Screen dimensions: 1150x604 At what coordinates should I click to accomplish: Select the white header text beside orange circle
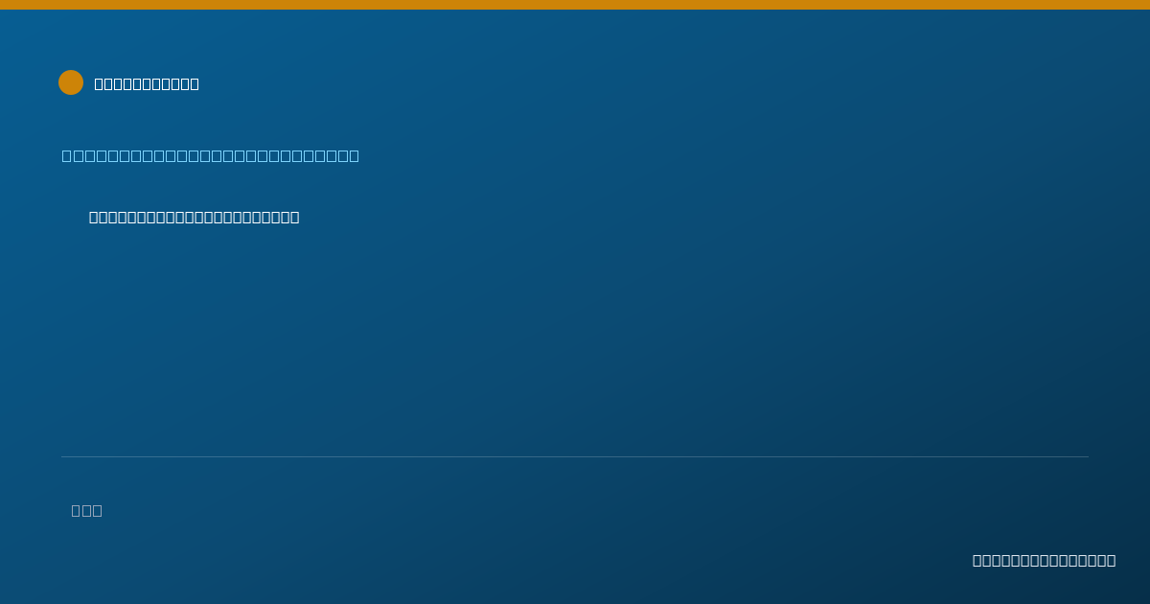point(147,84)
